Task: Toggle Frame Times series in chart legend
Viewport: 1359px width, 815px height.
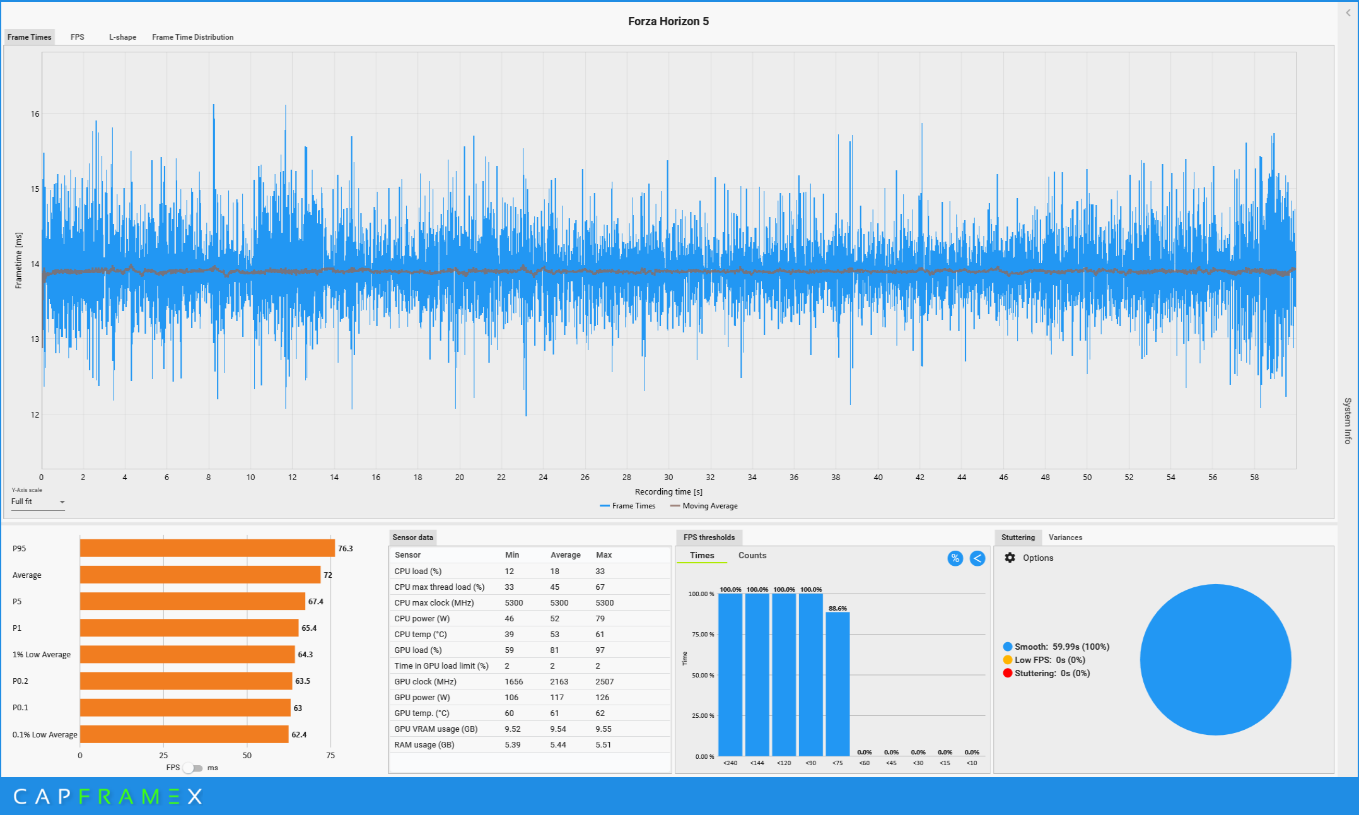Action: (x=627, y=506)
